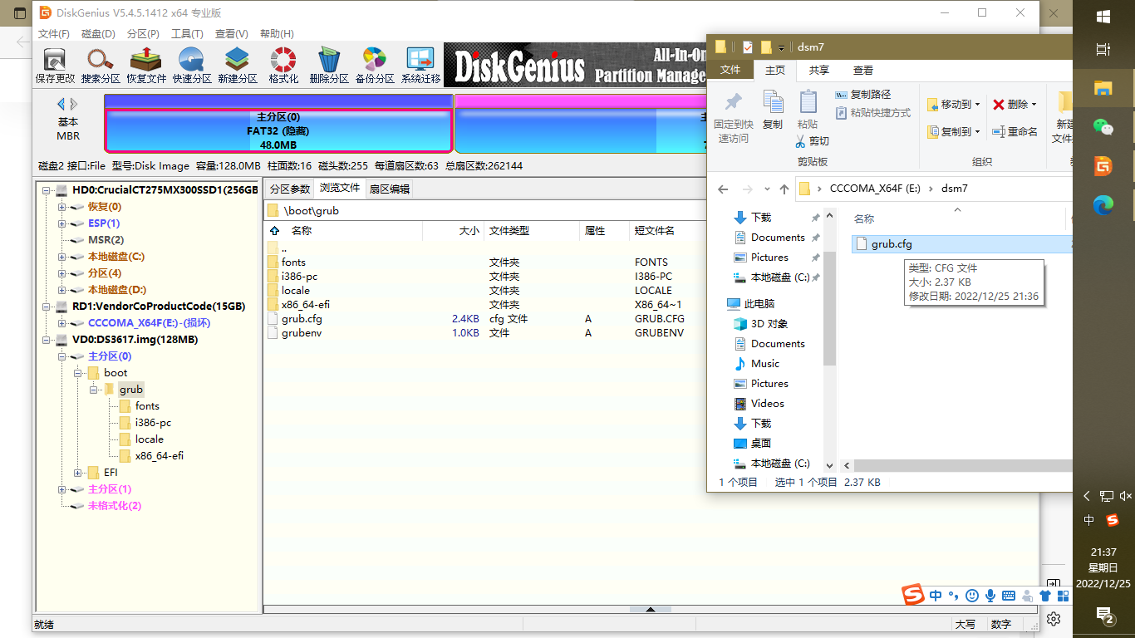Click the 快速分区 icon
The image size is (1135, 638).
pyautogui.click(x=192, y=62)
